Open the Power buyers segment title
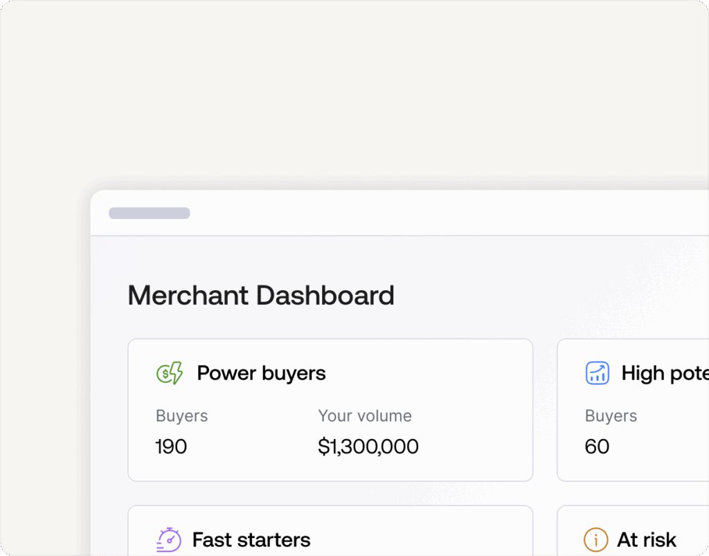This screenshot has width=709, height=556. click(x=261, y=373)
